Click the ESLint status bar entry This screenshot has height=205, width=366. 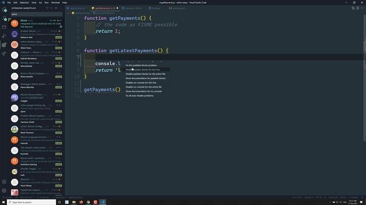(x=343, y=198)
